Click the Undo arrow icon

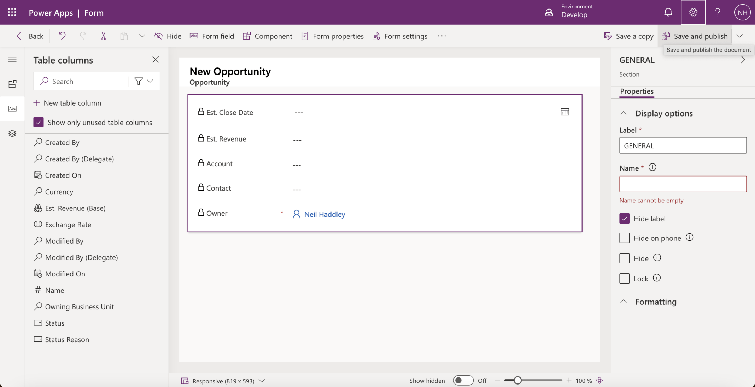pyautogui.click(x=62, y=36)
